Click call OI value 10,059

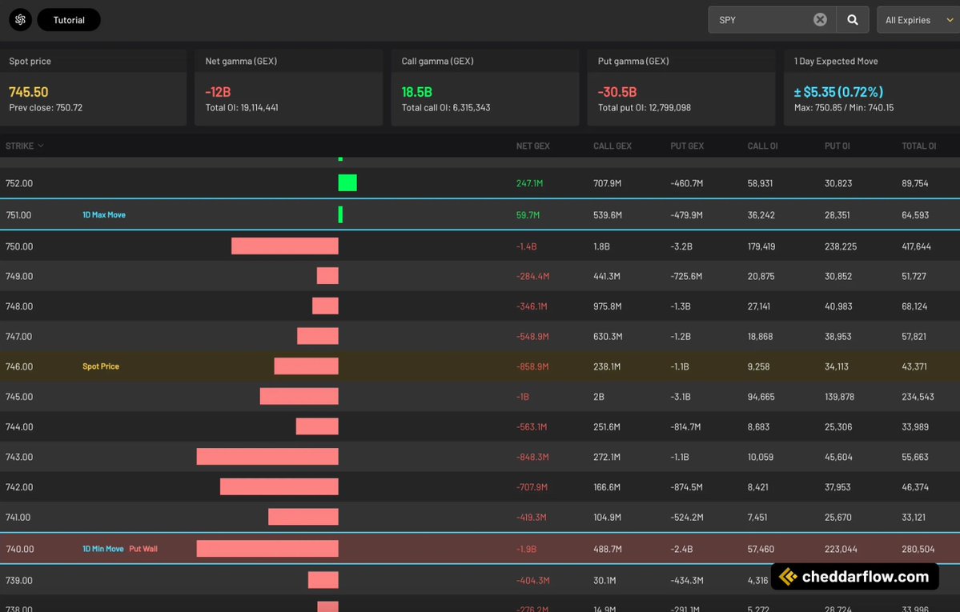click(x=761, y=457)
